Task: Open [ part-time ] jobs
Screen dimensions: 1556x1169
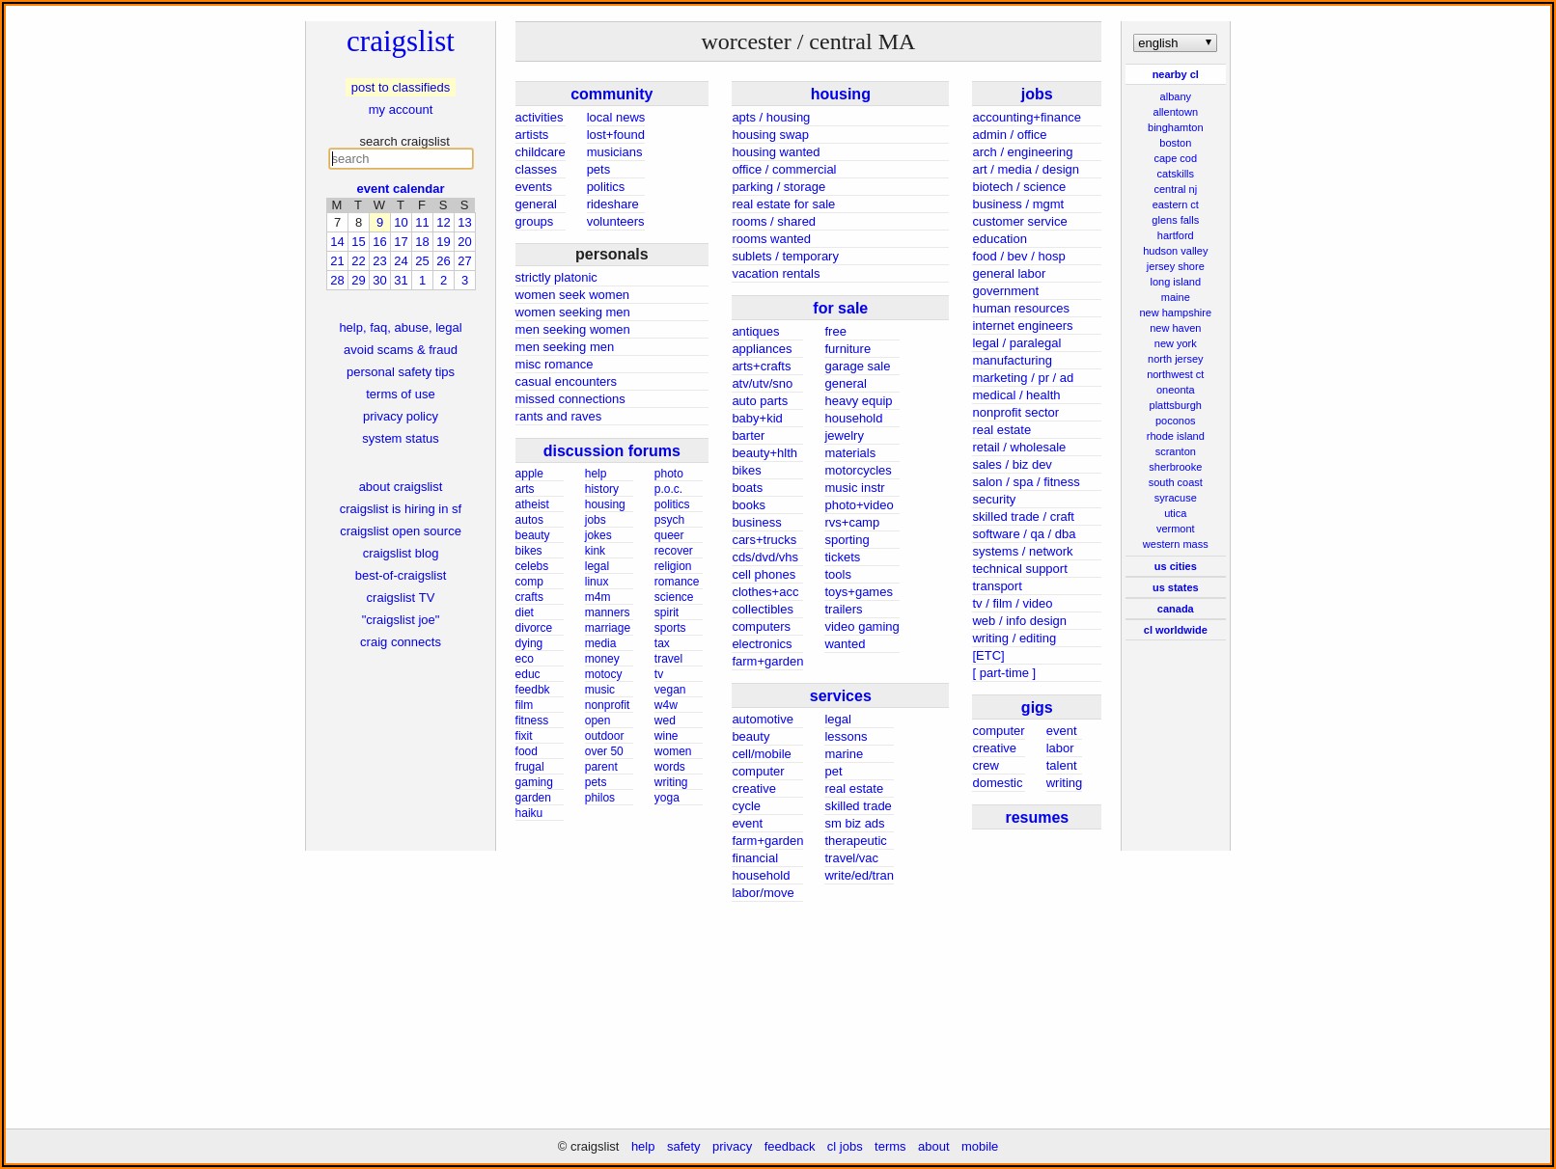Action: (x=1004, y=672)
